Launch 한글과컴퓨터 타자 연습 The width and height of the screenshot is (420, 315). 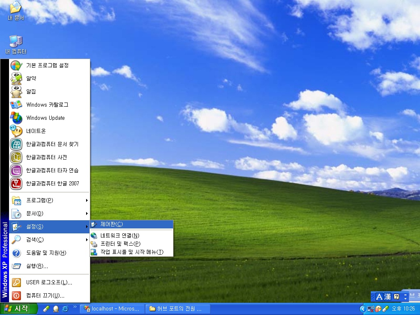(x=50, y=170)
